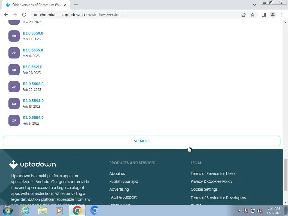Click the Action Center flag tray icon
288x216 pixels.
point(246,211)
